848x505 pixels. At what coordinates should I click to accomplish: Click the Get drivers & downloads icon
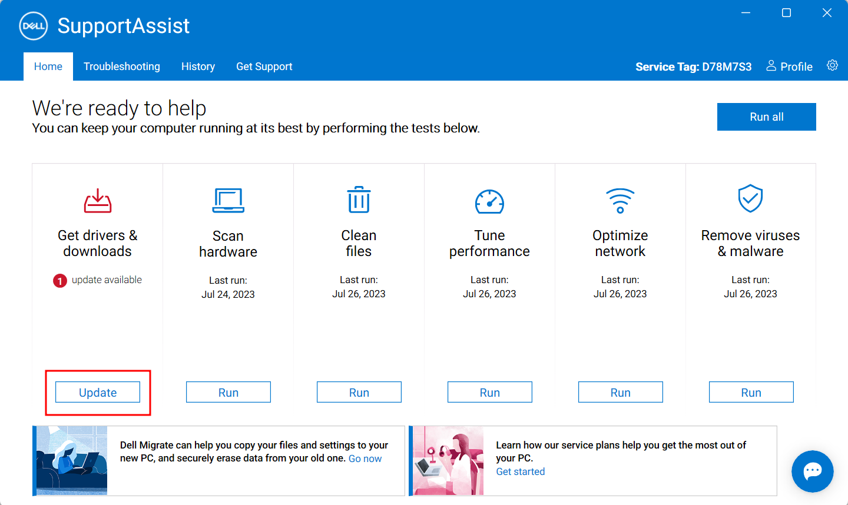point(98,201)
